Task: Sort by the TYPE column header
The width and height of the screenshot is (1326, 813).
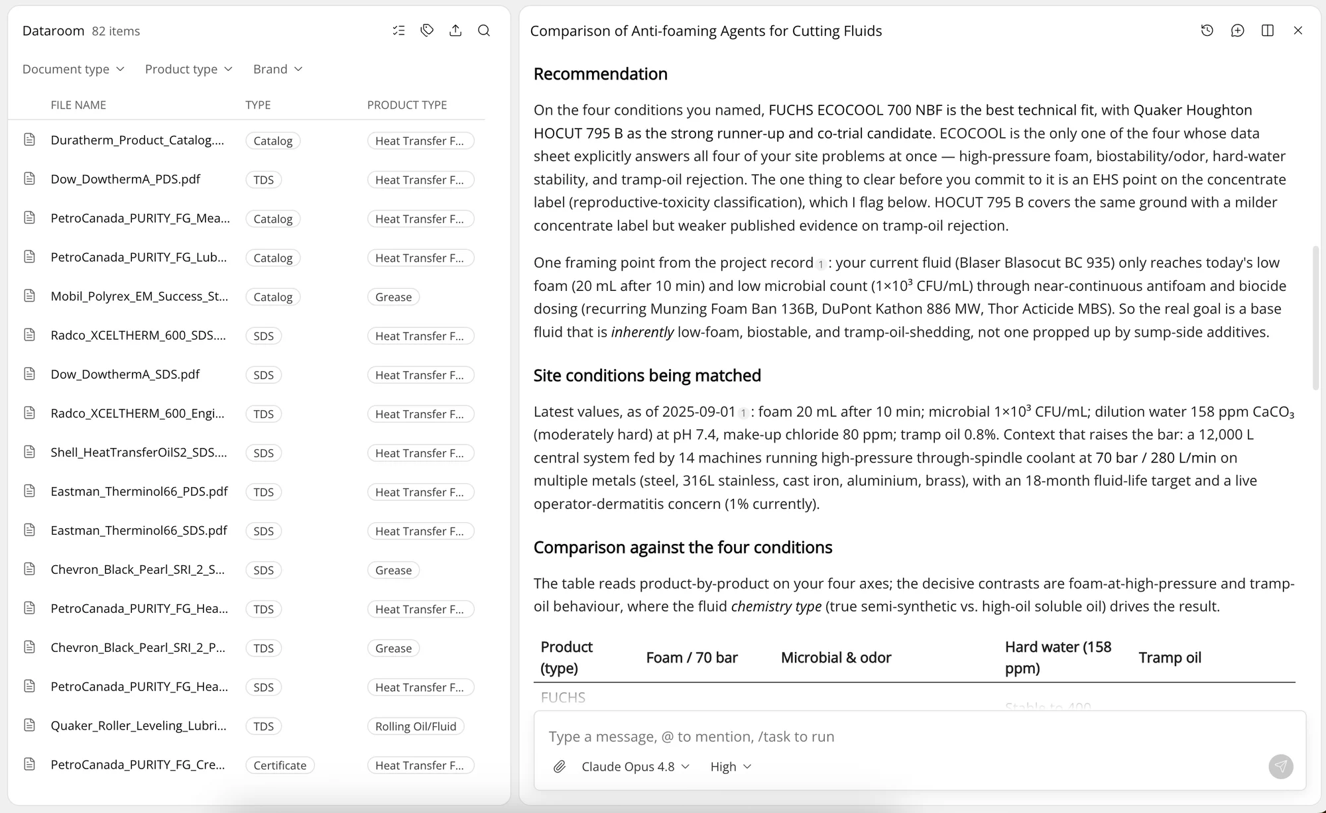Action: point(258,105)
